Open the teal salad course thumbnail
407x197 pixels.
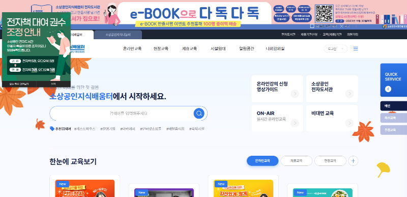click(323, 192)
